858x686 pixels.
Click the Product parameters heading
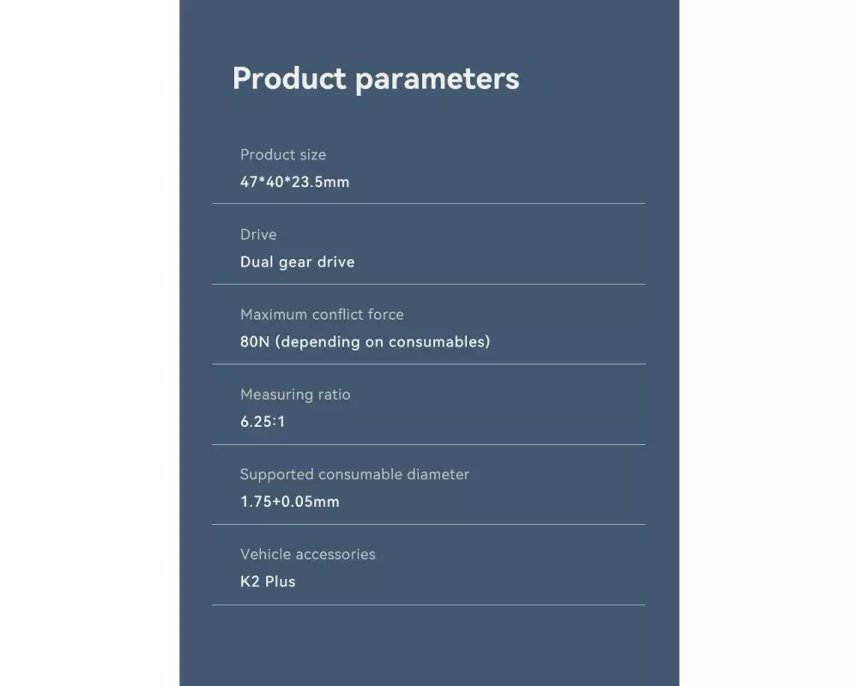pos(375,78)
